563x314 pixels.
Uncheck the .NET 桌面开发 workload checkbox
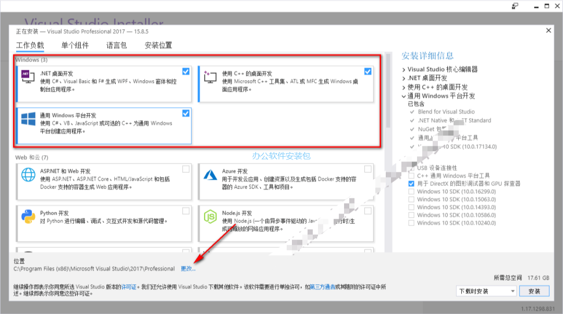point(186,71)
